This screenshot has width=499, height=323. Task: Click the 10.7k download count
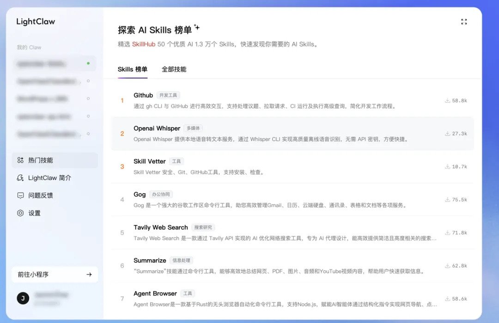[x=460, y=167]
